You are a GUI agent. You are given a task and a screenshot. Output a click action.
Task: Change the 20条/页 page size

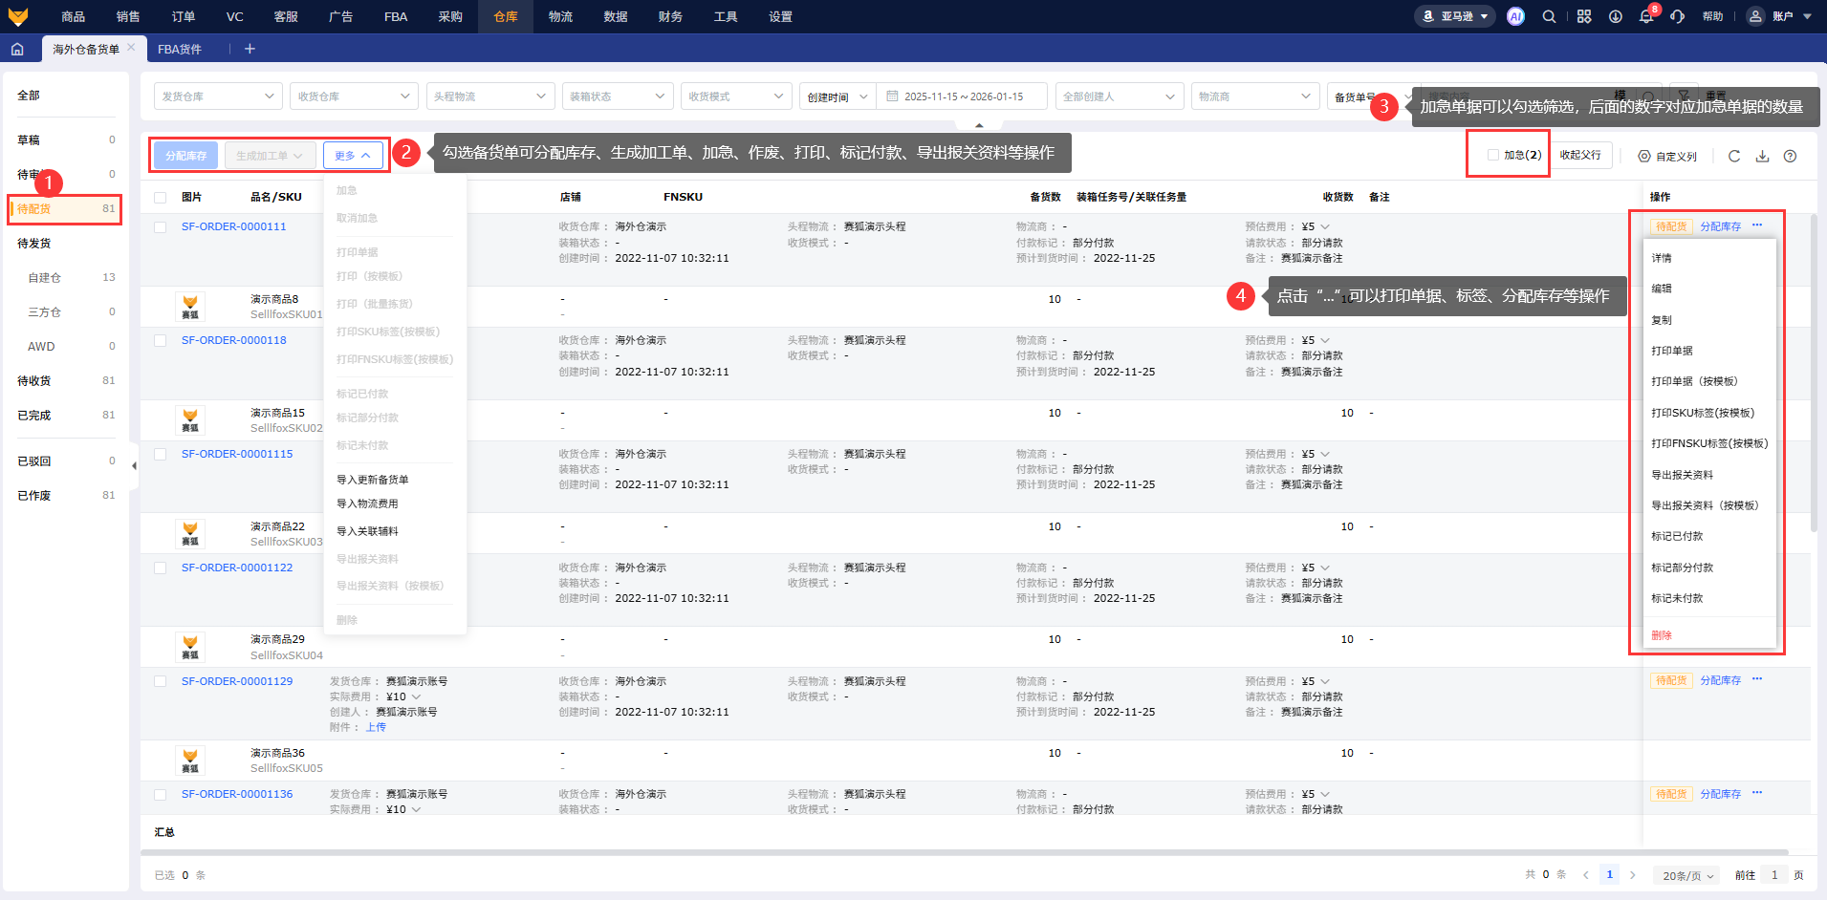(1687, 875)
